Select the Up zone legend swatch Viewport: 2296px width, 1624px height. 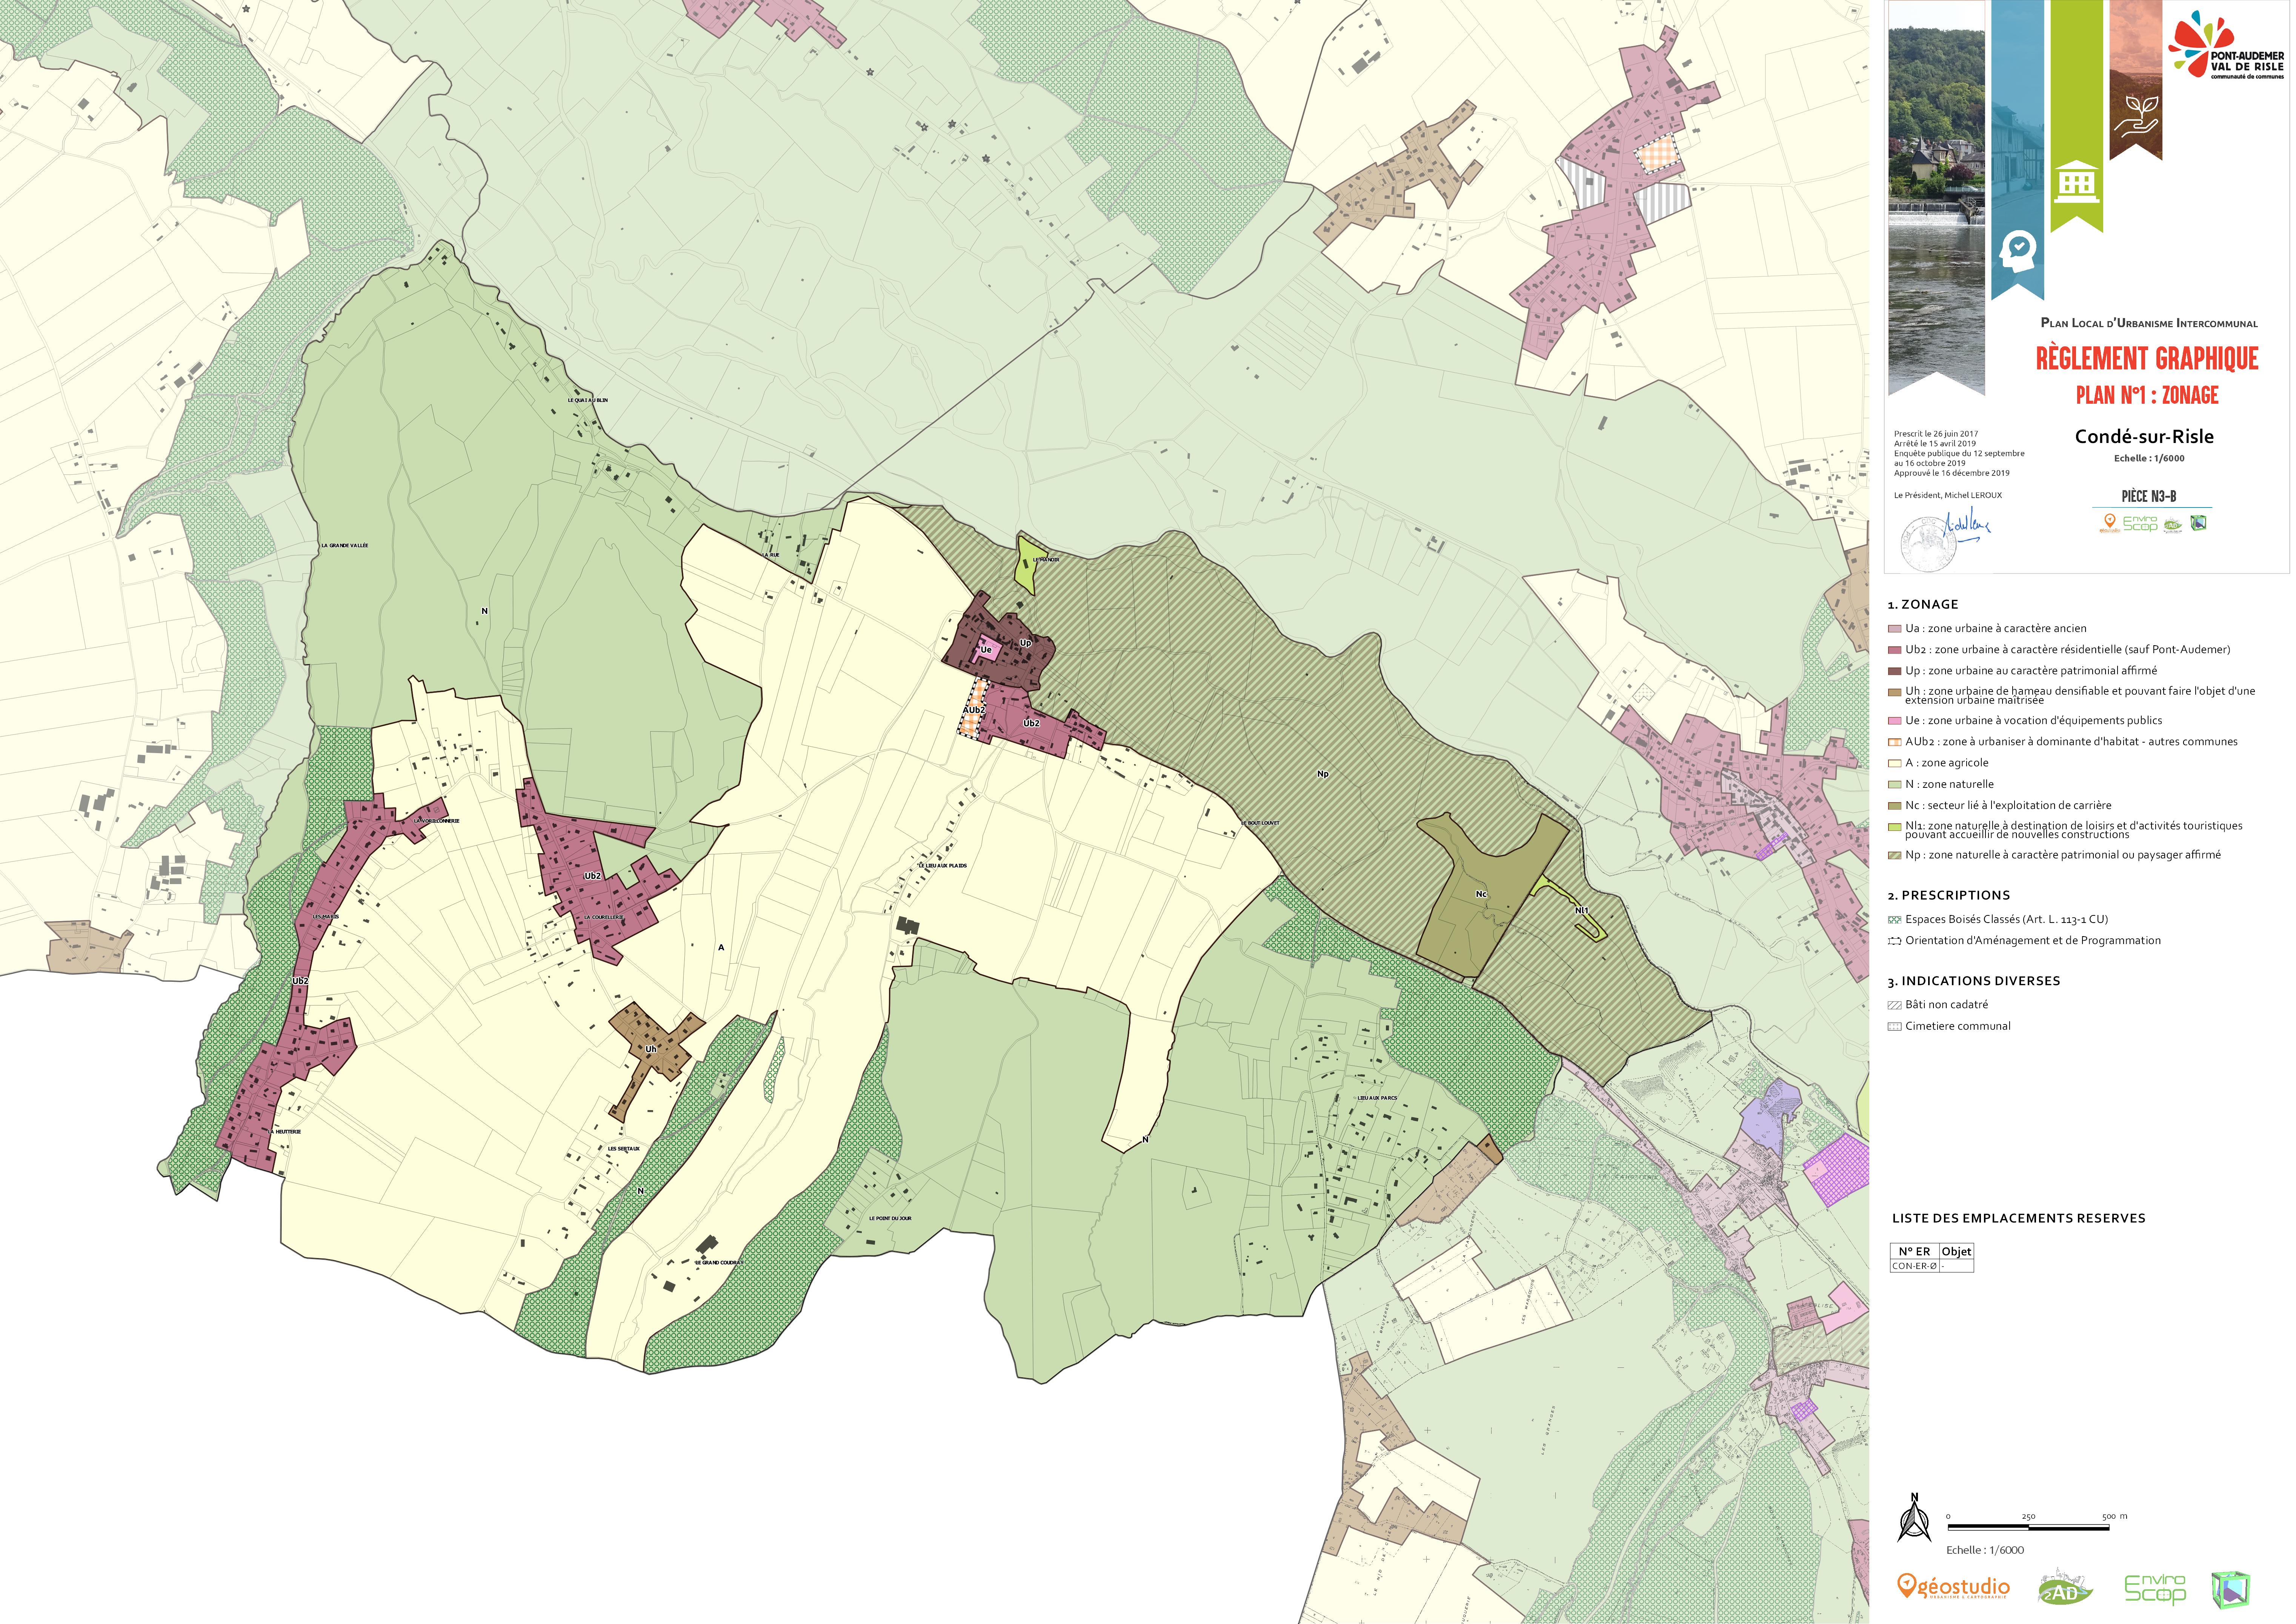pyautogui.click(x=1894, y=671)
